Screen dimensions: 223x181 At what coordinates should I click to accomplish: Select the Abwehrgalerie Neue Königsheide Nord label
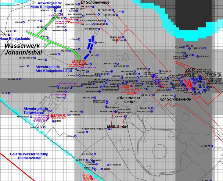coord(46,7)
